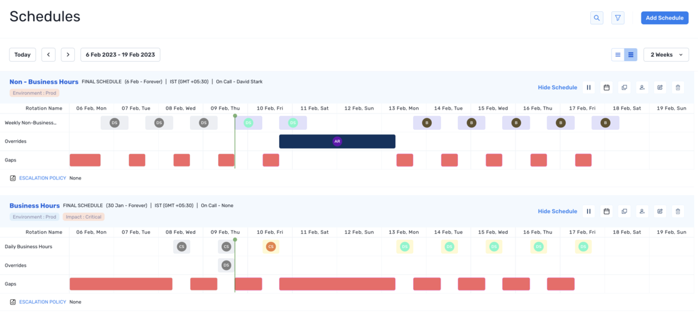Select long weekend gap block in Business Hours Gaps
This screenshot has width=698, height=316.
(337, 284)
